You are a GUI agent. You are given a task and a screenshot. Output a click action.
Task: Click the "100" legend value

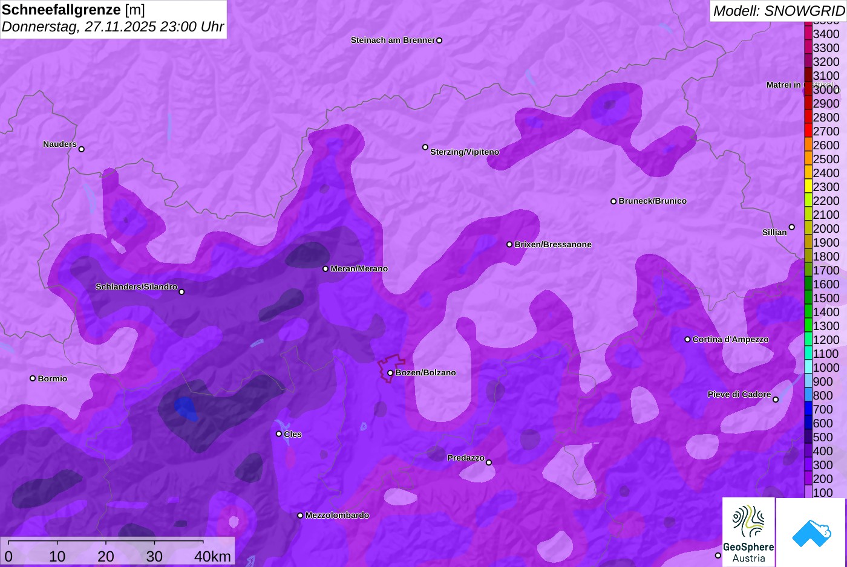(823, 493)
